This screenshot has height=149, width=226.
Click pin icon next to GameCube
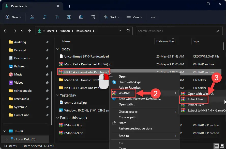coord(47,115)
